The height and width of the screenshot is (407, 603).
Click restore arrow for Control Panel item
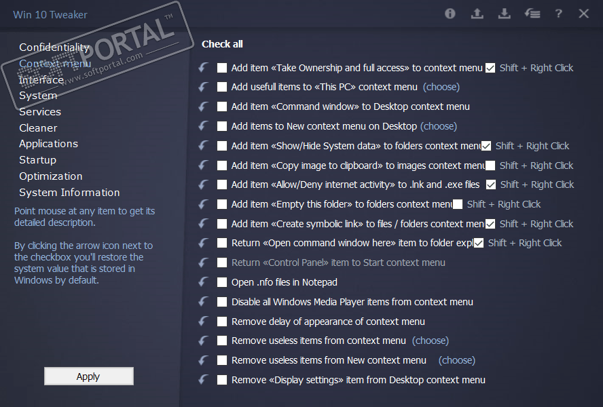[204, 263]
